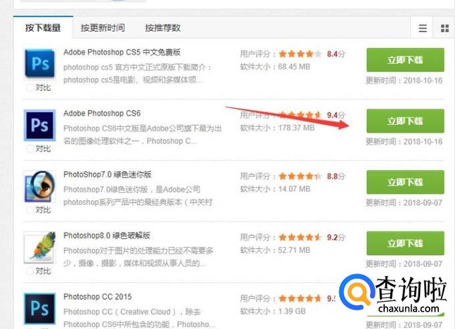Image resolution: width=455 pixels, height=329 pixels.
Task: Select the 按推荐数 tab
Action: pos(163,27)
